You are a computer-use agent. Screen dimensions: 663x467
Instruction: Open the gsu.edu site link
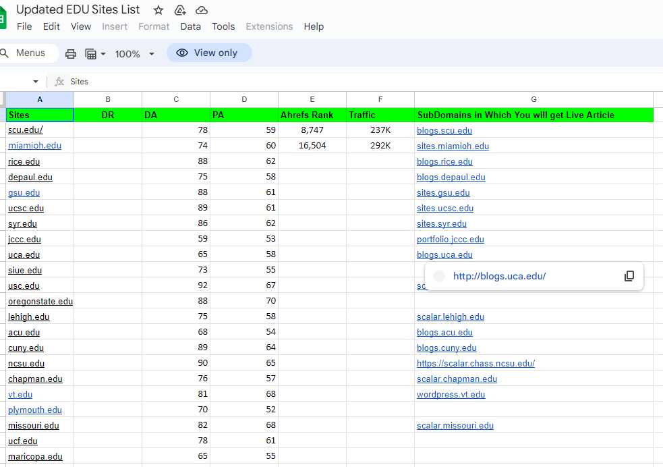click(x=24, y=193)
